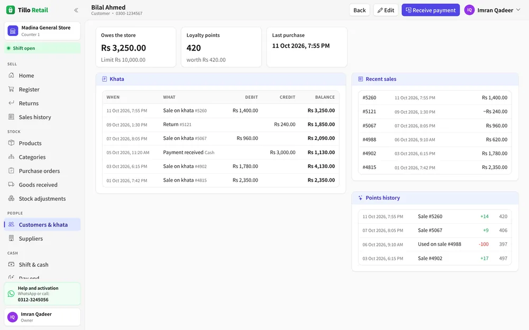This screenshot has height=330, width=529.
Task: Click the WhatsApp help icon
Action: [11, 294]
